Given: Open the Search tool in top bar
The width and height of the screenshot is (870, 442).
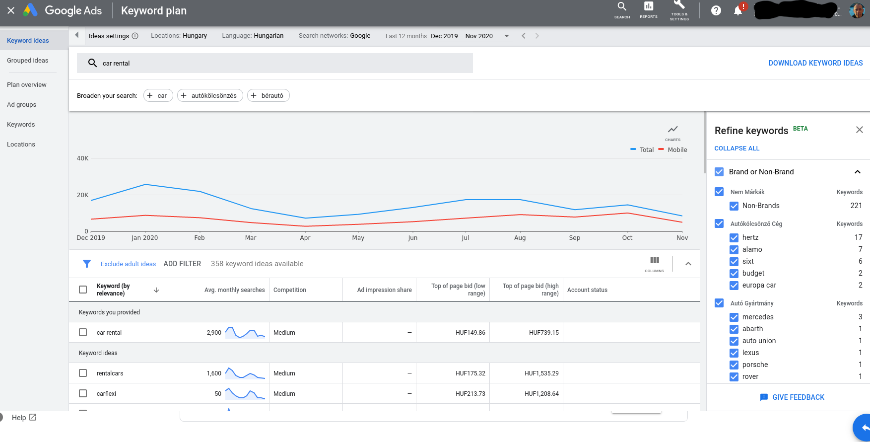Looking at the screenshot, I should coord(622,10).
